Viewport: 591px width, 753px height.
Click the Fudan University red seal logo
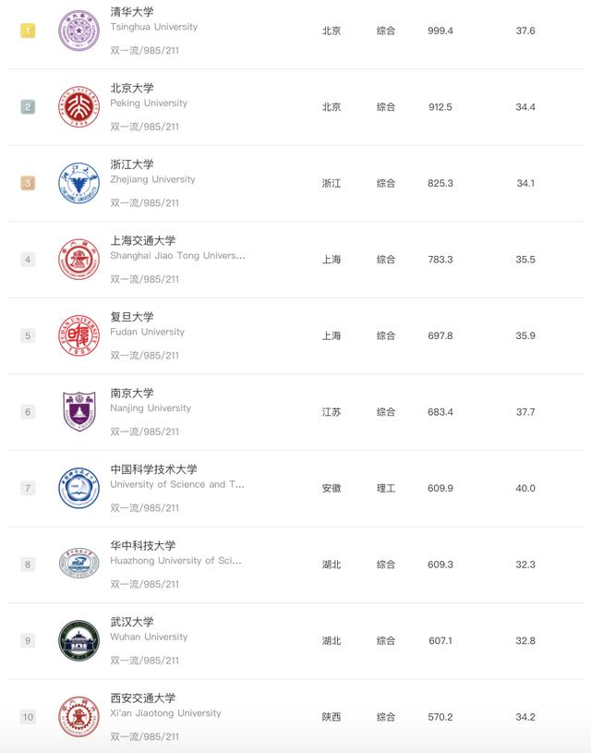coord(78,335)
